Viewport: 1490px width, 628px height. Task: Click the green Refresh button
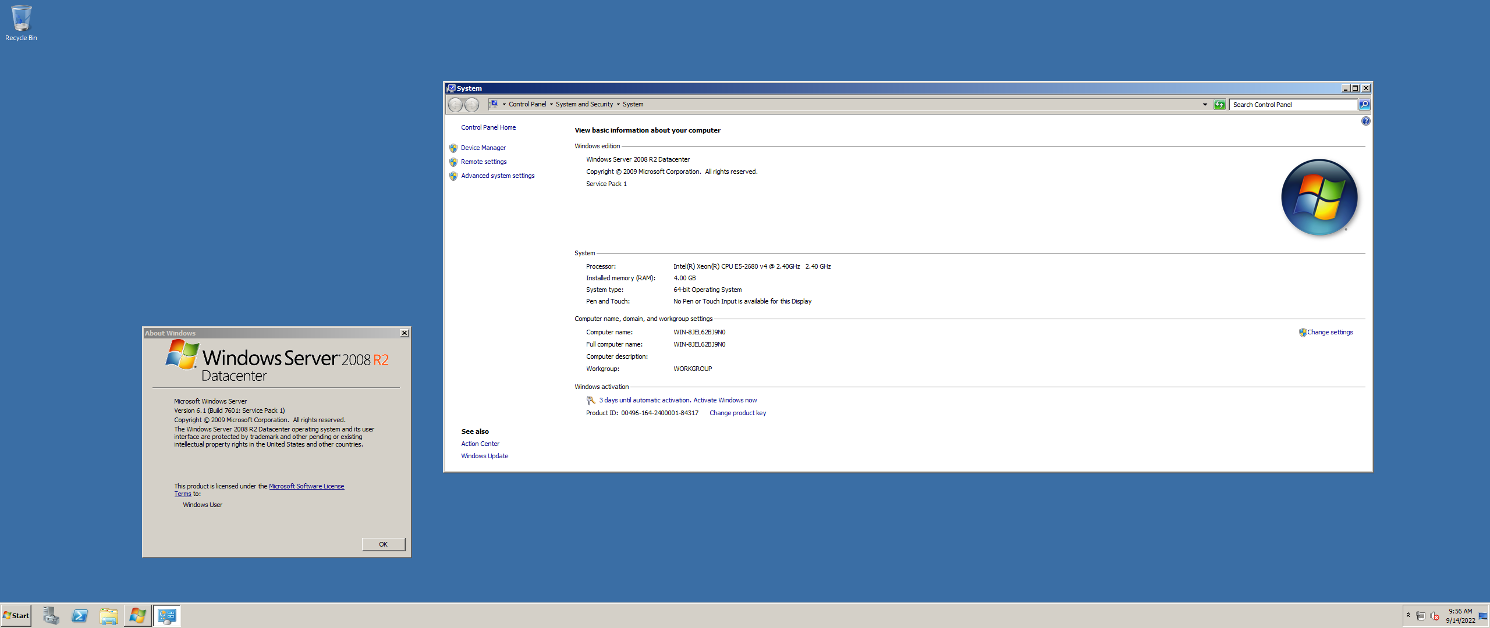(x=1219, y=105)
